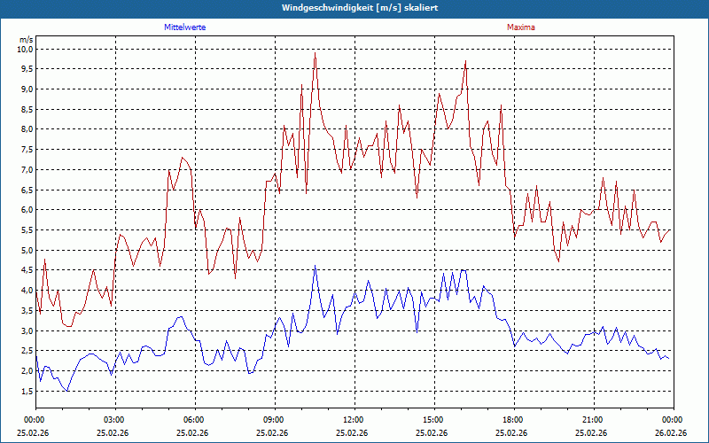Click the blue Mittelwerte legend label
The width and height of the screenshot is (709, 443).
[184, 27]
